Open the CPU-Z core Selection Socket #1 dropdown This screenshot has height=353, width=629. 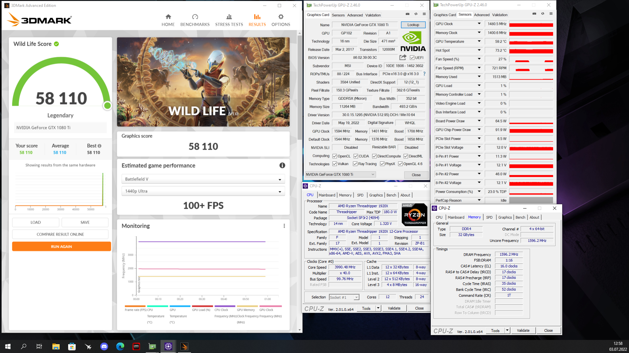click(344, 297)
